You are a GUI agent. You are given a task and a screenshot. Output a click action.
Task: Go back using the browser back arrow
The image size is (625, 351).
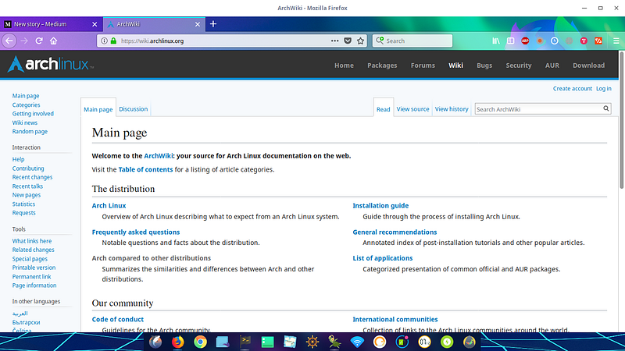[9, 41]
